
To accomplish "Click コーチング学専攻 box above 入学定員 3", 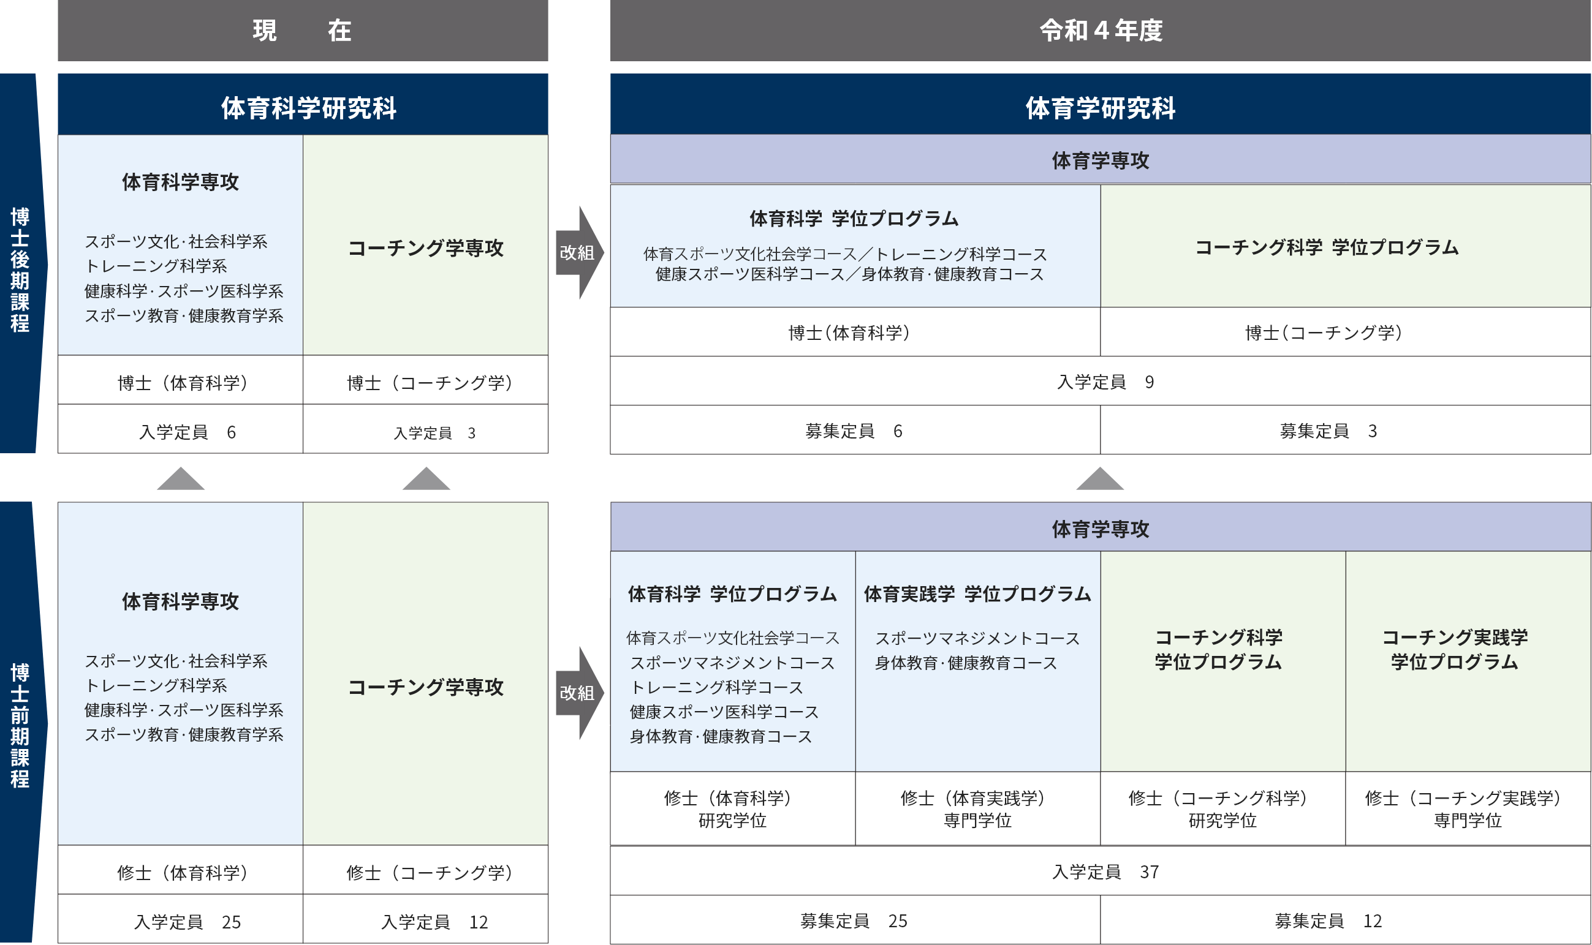I will 425,245.
